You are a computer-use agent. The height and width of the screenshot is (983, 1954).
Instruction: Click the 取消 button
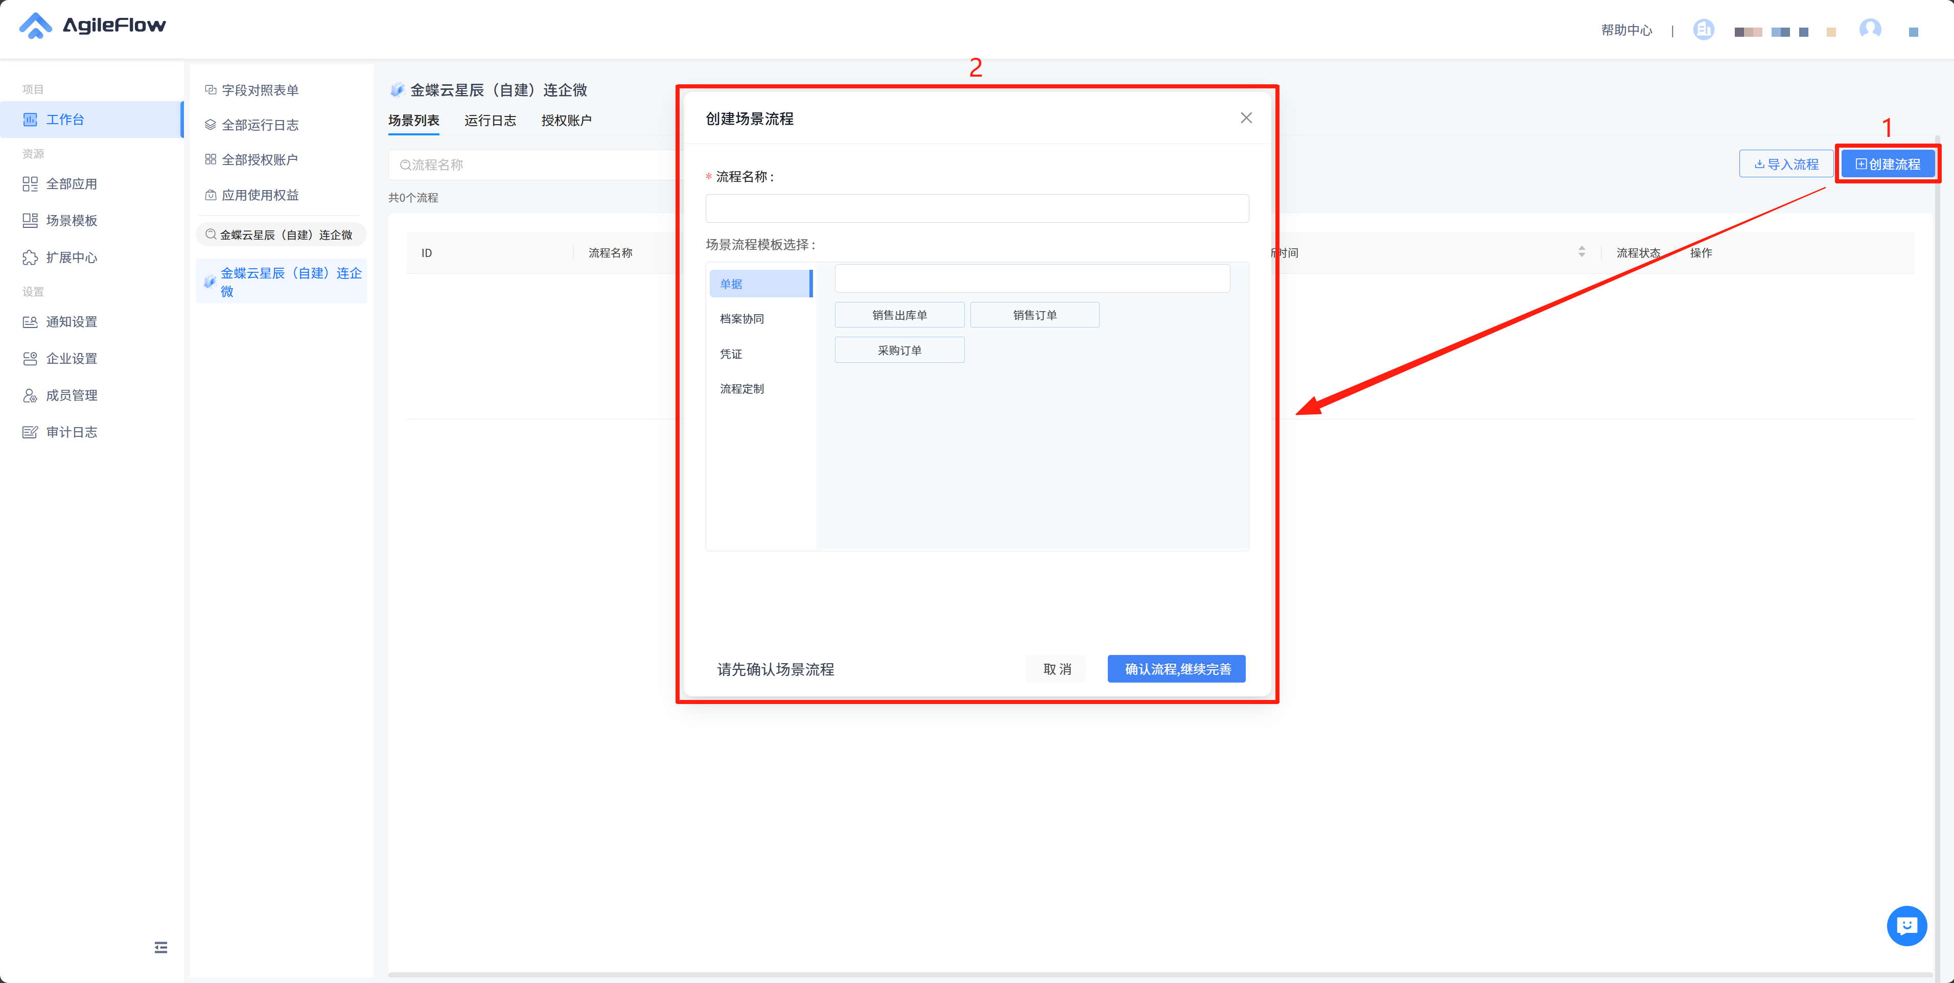[x=1056, y=669]
